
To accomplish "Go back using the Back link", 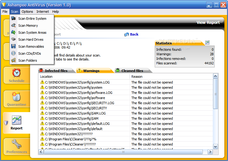I will [134, 34].
